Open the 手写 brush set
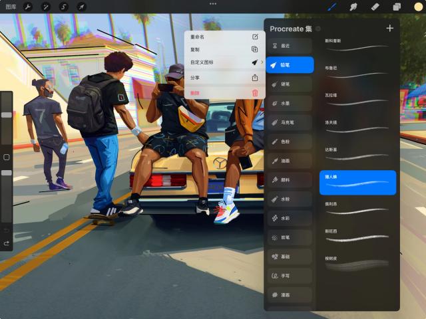Image resolution: width=426 pixels, height=319 pixels. [290, 276]
